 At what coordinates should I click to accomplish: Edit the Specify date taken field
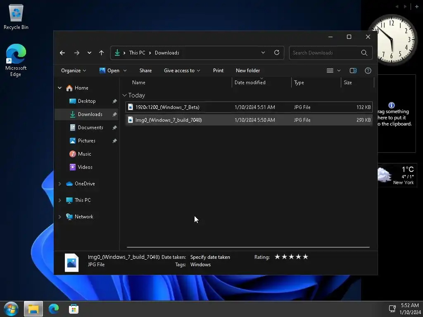(210, 257)
